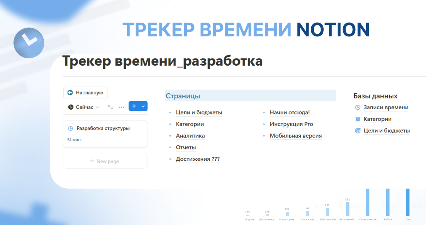This screenshot has height=225, width=426.
Task: Click the clock icon beside 'Записи времени'
Action: [357, 107]
